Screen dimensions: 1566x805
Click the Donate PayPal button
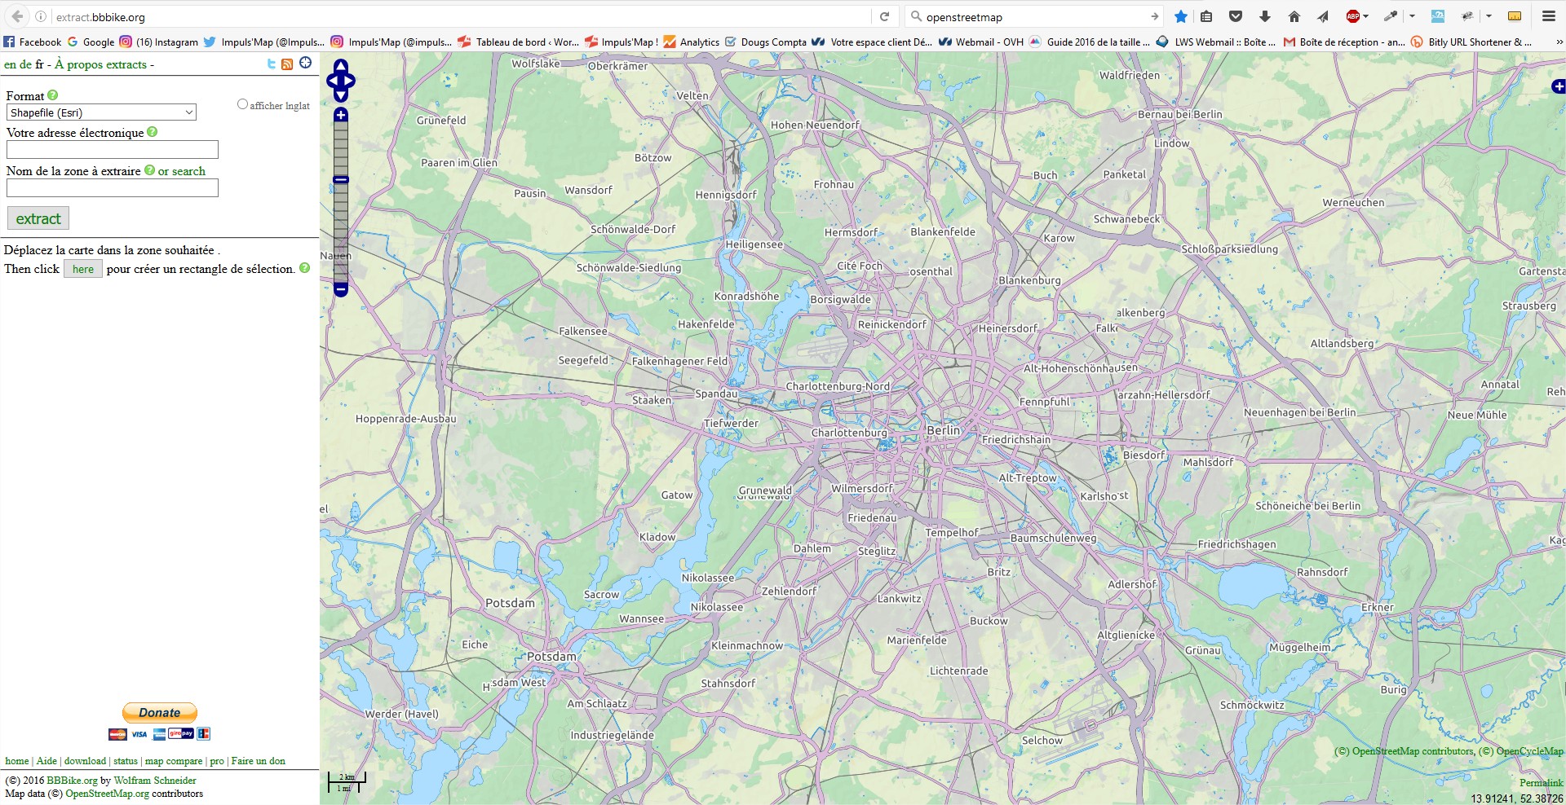point(160,712)
